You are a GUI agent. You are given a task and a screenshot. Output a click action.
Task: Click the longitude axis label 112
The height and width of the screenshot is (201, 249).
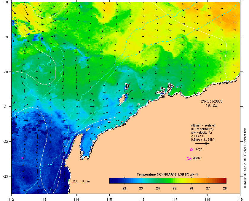11,200
